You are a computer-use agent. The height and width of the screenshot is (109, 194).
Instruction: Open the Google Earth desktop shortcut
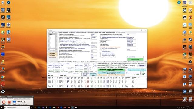click(185, 32)
